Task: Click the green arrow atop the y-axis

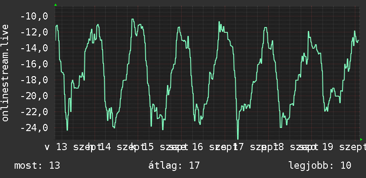Action: [x=56, y=5]
